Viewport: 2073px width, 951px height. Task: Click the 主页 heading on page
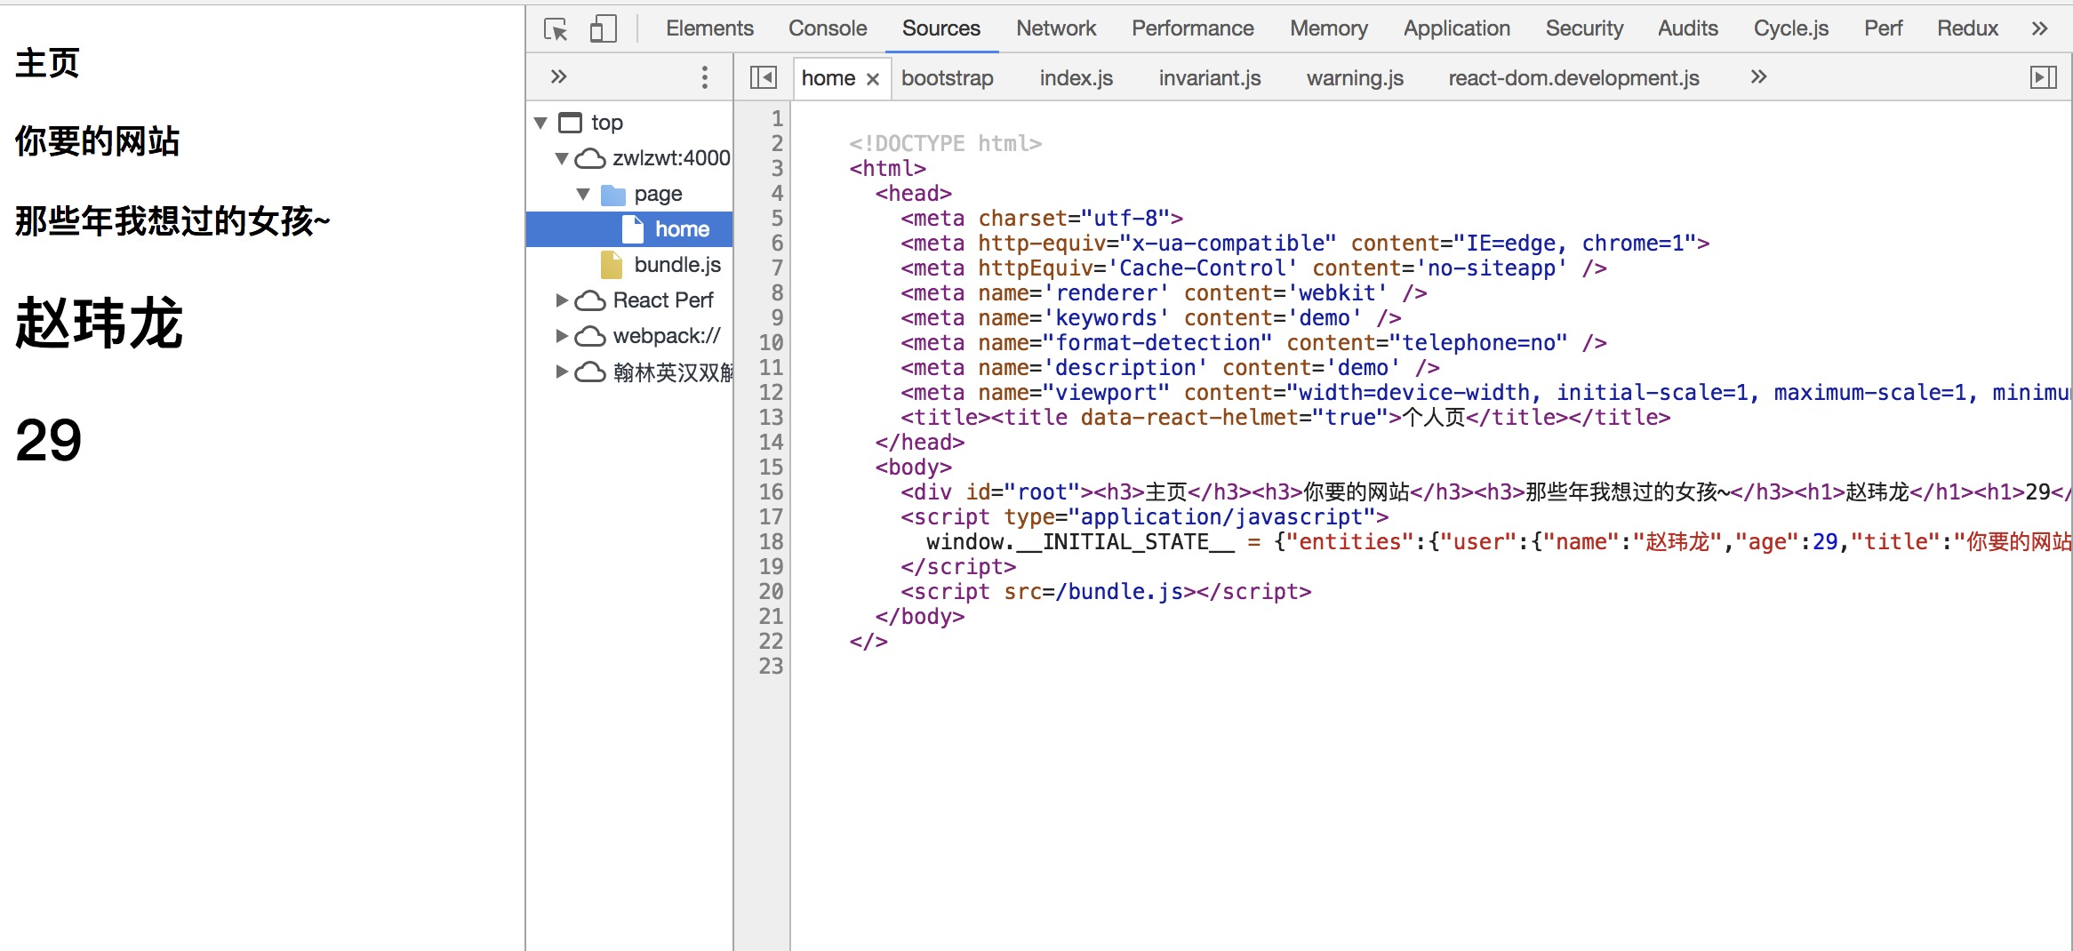(x=47, y=63)
